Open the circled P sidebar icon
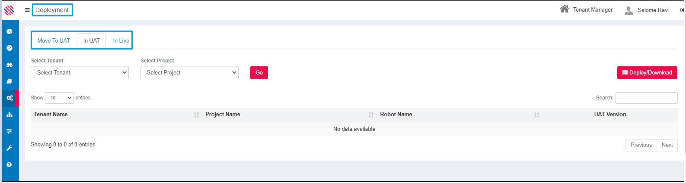686x183 pixels. pos(9,48)
